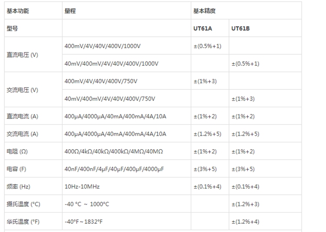
Task: Click the 直流电压 (V) row label
Action: pyautogui.click(x=23, y=55)
